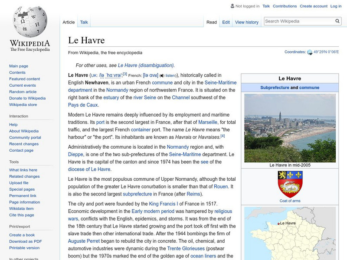Click the coordinates 49°29′N 0°06′E link
This screenshot has width=347, height=260.
click(326, 52)
